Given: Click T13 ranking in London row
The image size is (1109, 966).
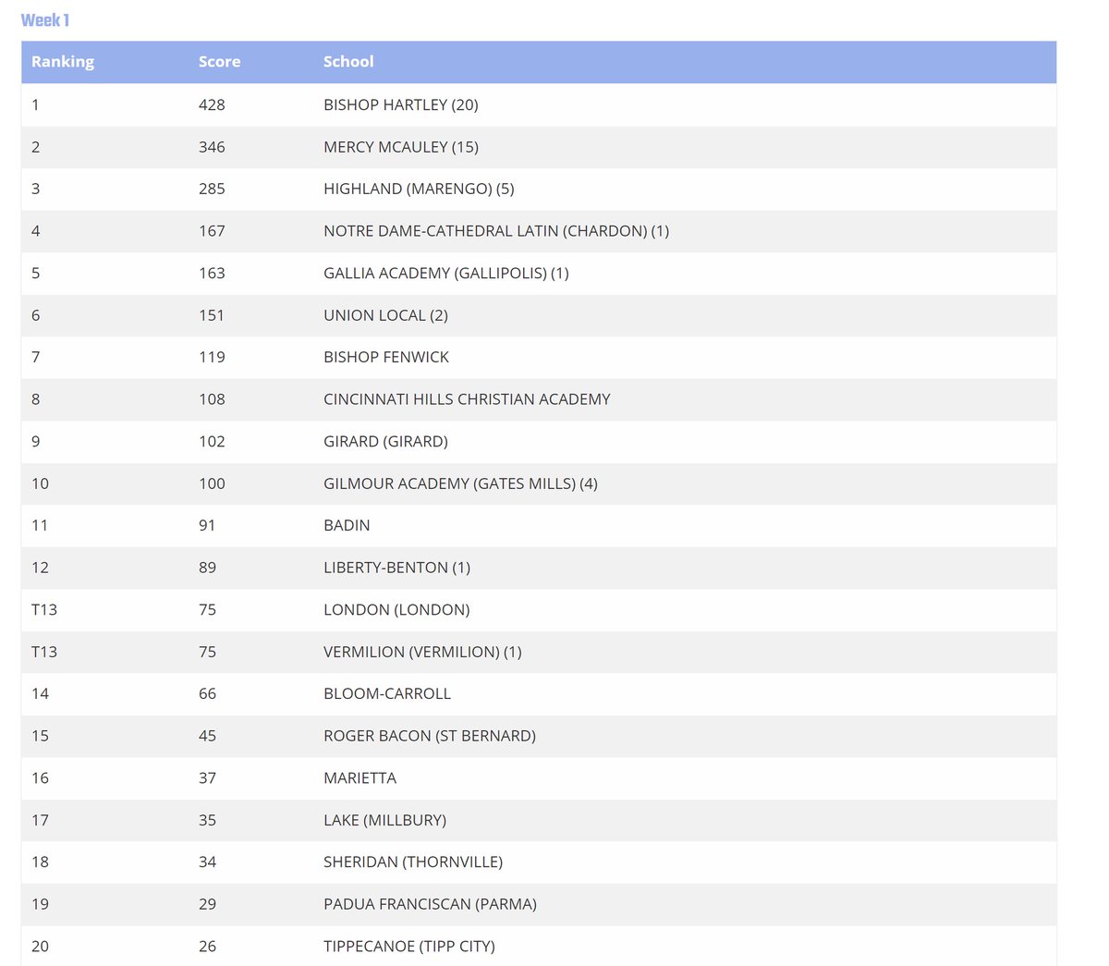Looking at the screenshot, I should tap(44, 609).
